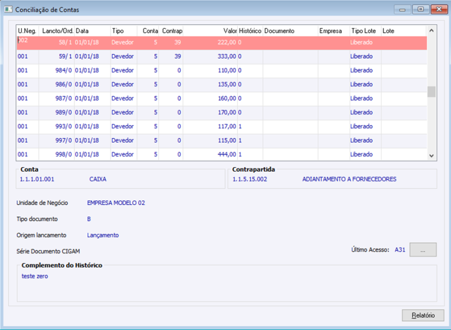Select the row with Lancto 987/0
This screenshot has height=330, width=451.
(222, 99)
